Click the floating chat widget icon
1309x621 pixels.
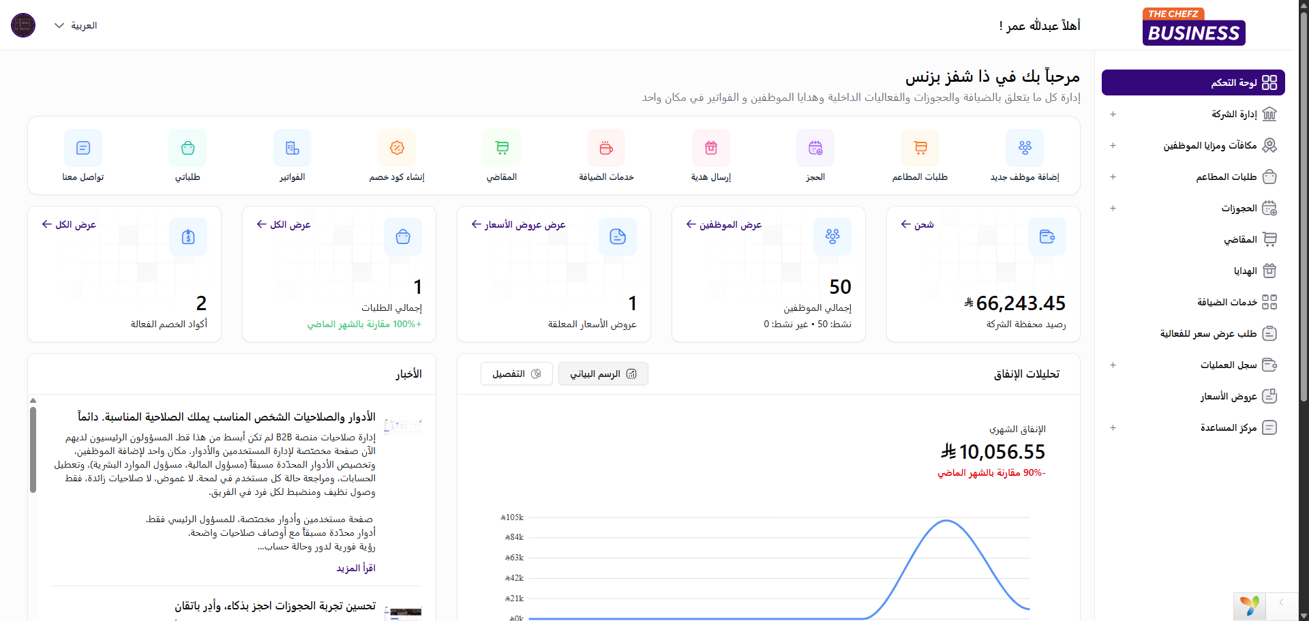pos(1250,605)
